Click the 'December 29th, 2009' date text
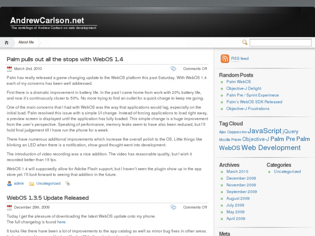Viewport: 315px width, 236px height. 32,207
